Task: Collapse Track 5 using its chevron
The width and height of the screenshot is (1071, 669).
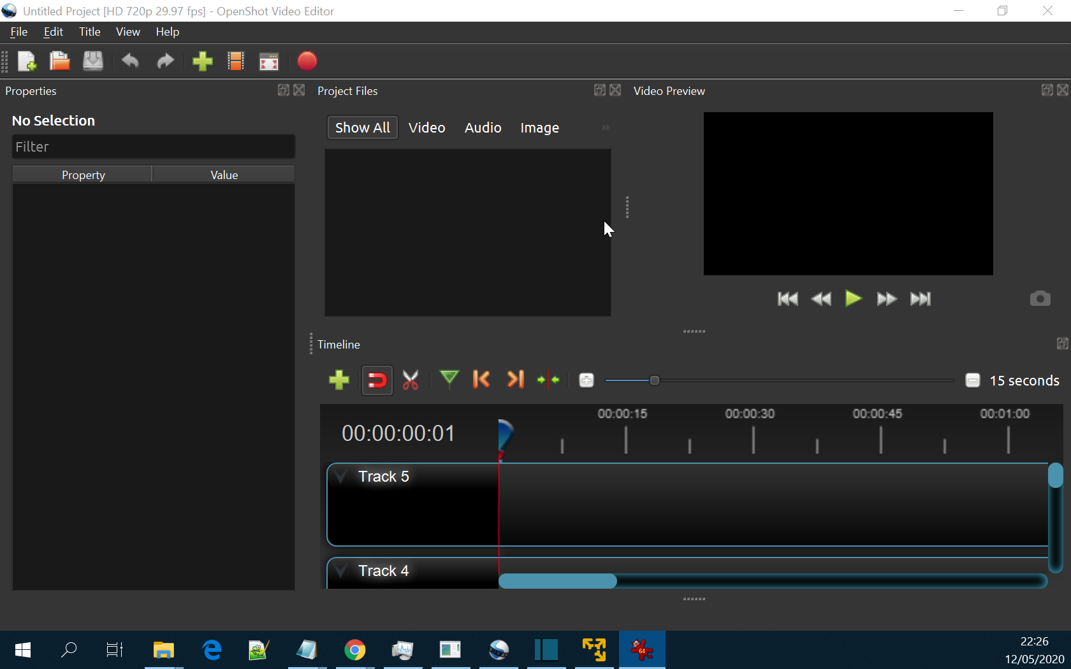Action: pos(340,476)
